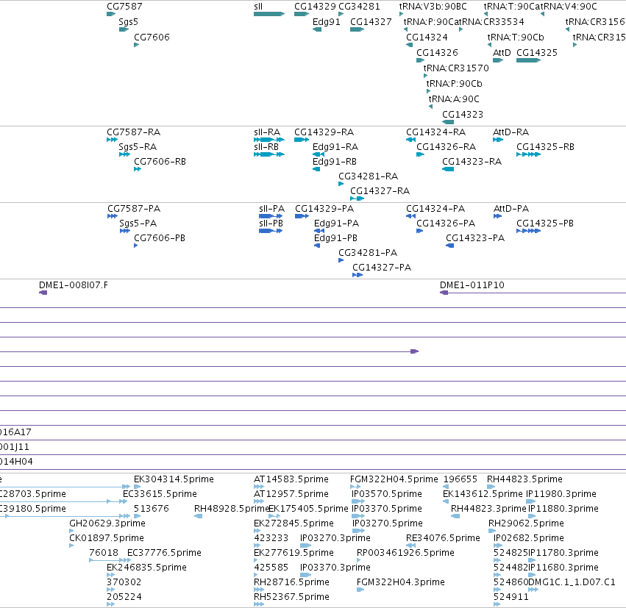Select the Edg91 gene label
Viewport: 626px width, 608px height.
click(326, 22)
